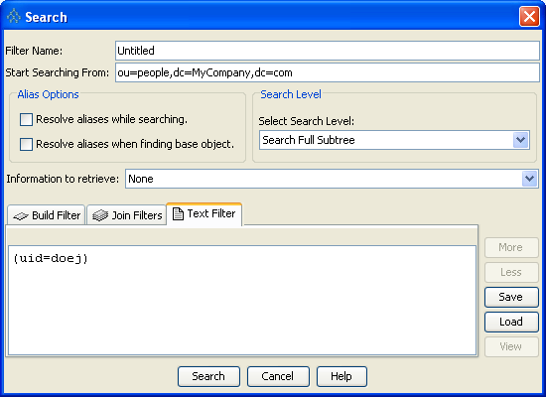This screenshot has height=397, width=546.
Task: Click the Start Searching From label
Action: pyautogui.click(x=58, y=72)
